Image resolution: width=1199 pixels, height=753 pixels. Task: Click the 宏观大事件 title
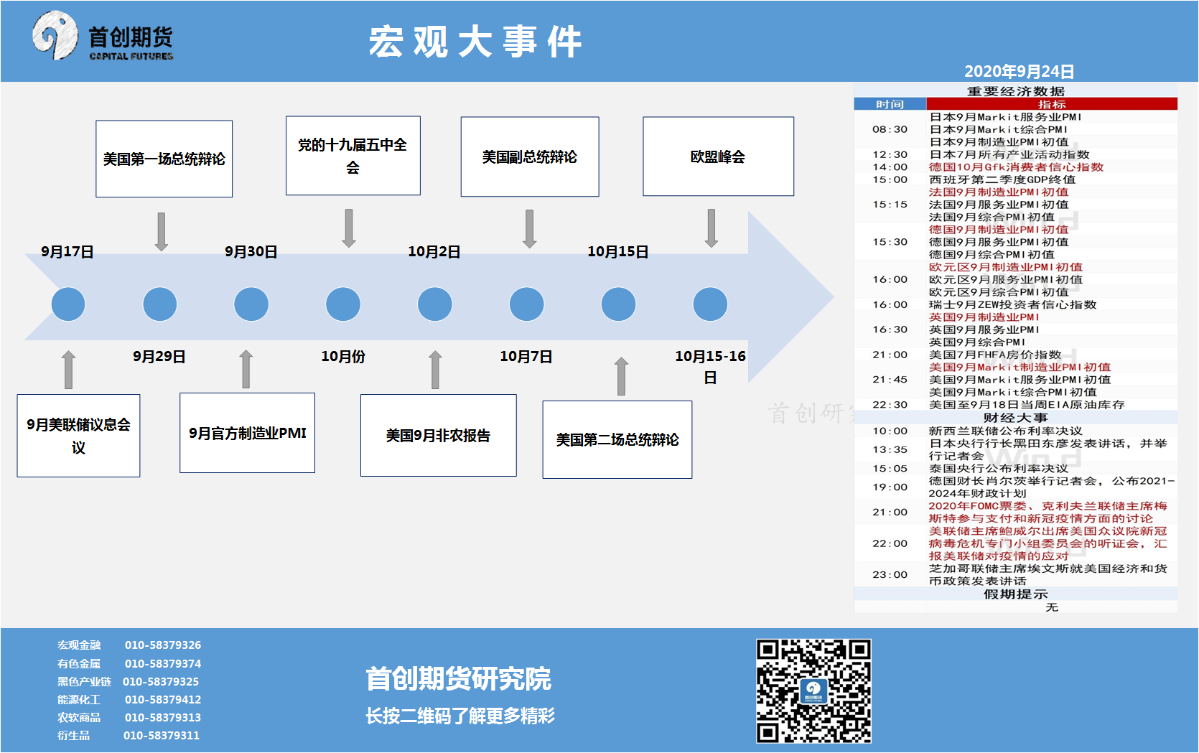coord(475,42)
